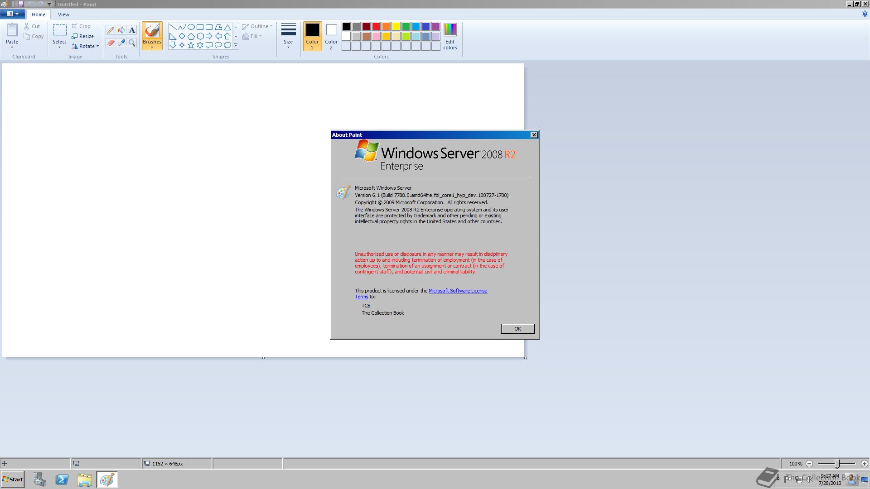Open the Paint application menu button

[12, 14]
